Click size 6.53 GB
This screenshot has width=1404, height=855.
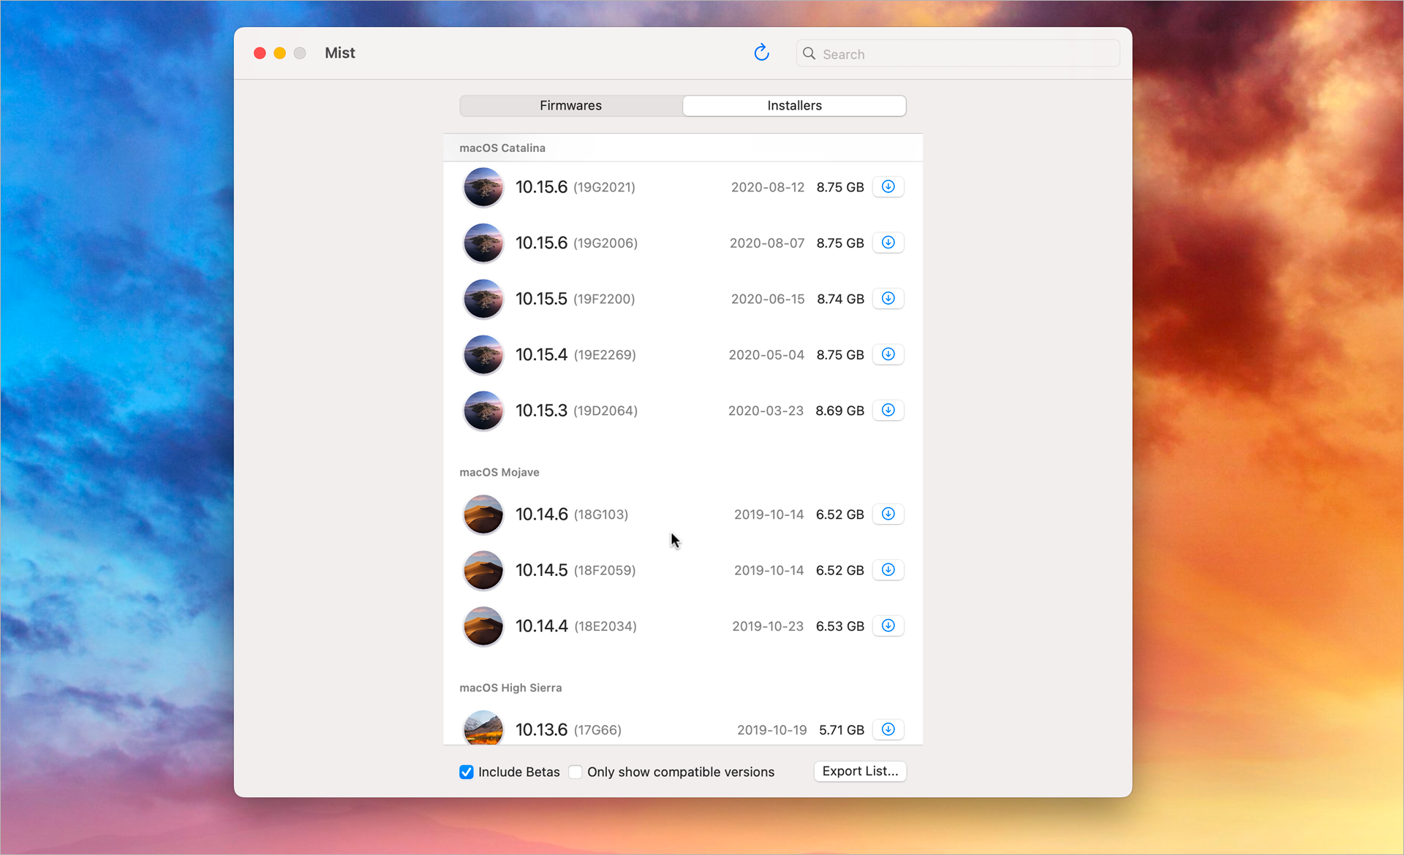coord(839,626)
